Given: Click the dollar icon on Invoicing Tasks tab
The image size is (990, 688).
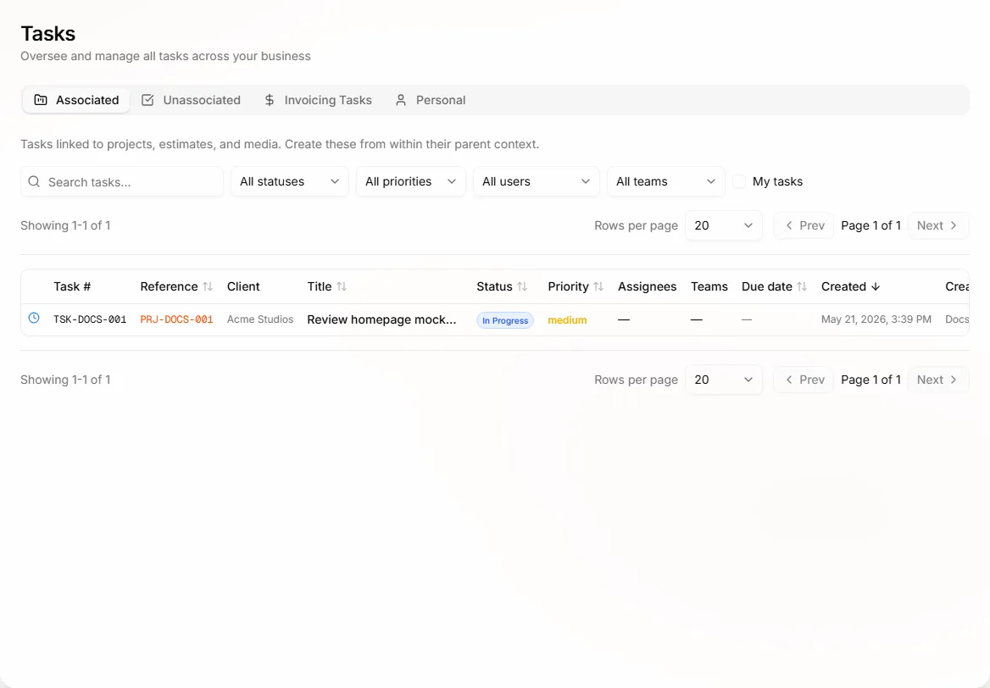Looking at the screenshot, I should click(269, 100).
